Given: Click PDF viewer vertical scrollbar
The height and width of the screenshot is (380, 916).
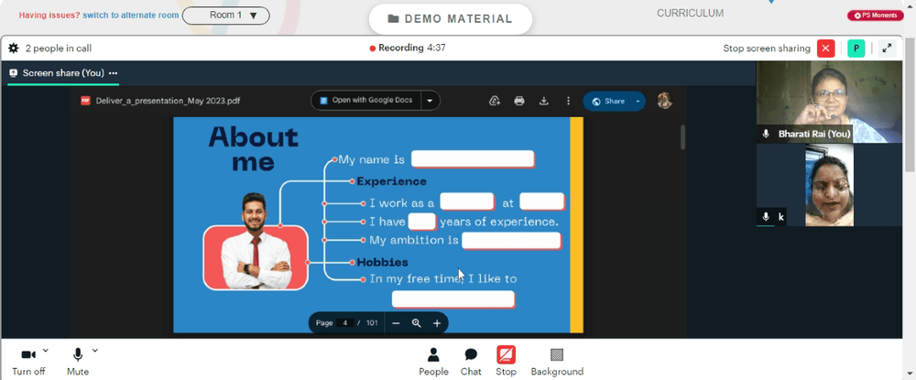Looking at the screenshot, I should pyautogui.click(x=683, y=137).
